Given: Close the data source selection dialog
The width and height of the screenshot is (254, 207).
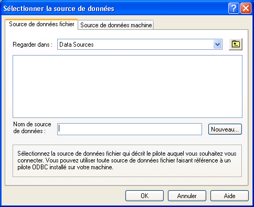Looking at the screenshot, I should (246, 8).
